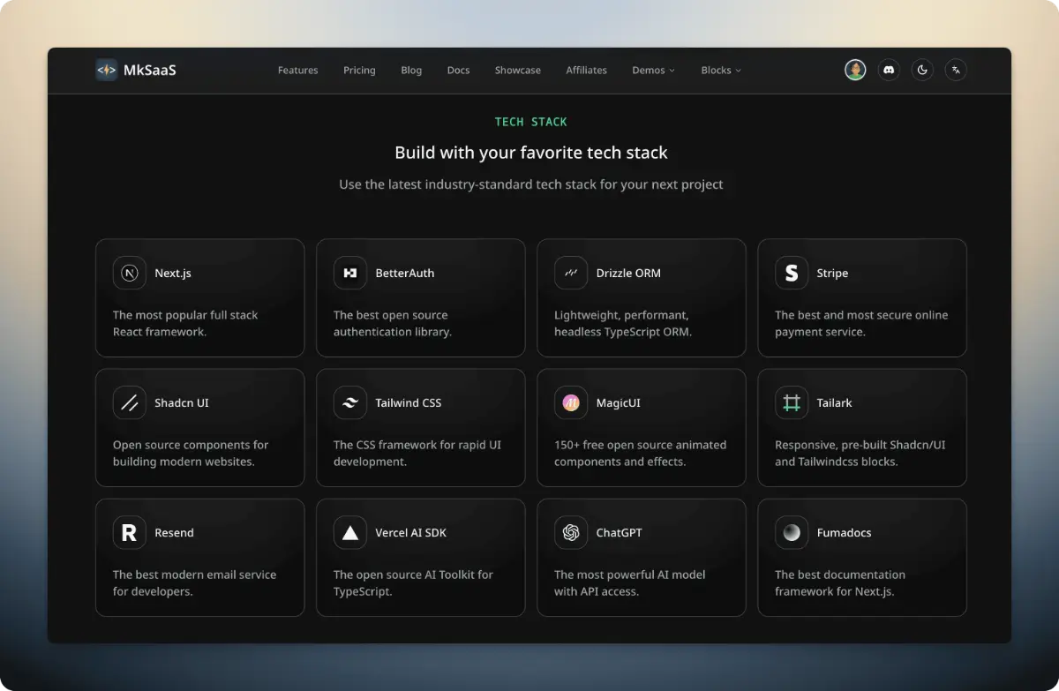Click text "Lightweight, performant, headless TypeScript ORM."
Screen dimensions: 1059x691
[623, 323]
